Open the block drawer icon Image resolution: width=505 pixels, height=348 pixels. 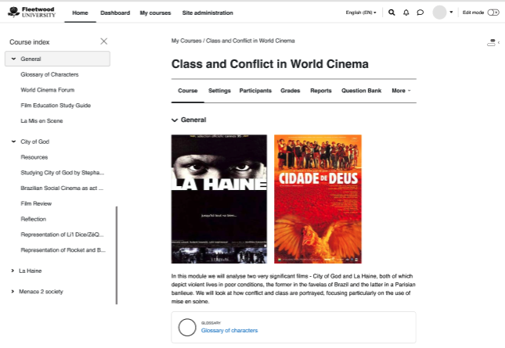(x=492, y=42)
